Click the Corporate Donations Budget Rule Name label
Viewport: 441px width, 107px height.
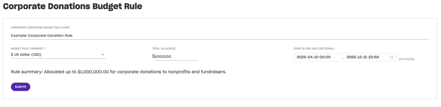pos(40,27)
